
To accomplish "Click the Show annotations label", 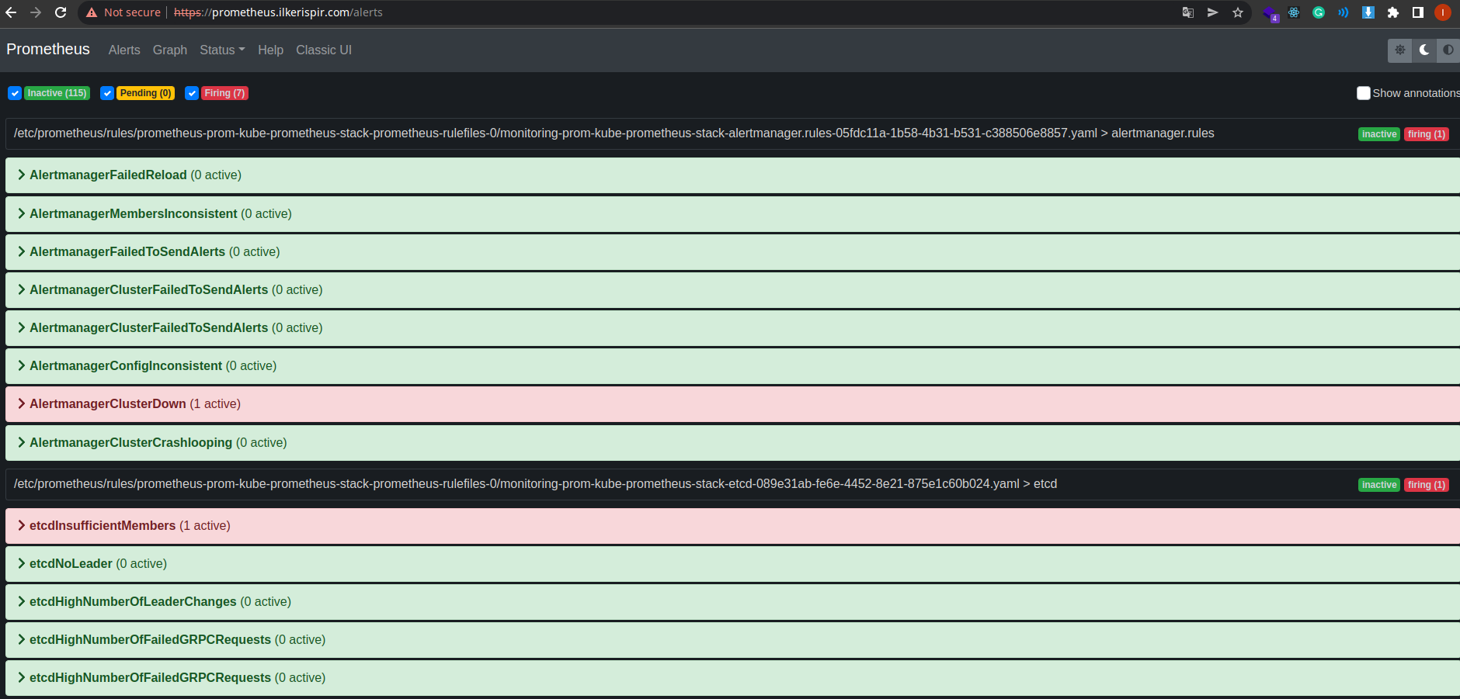I will point(1416,93).
